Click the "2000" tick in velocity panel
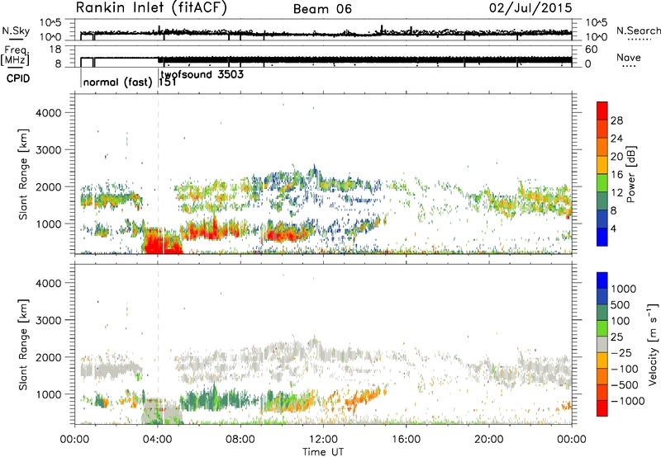Image resolution: width=661 pixels, height=457 pixels. (49, 357)
